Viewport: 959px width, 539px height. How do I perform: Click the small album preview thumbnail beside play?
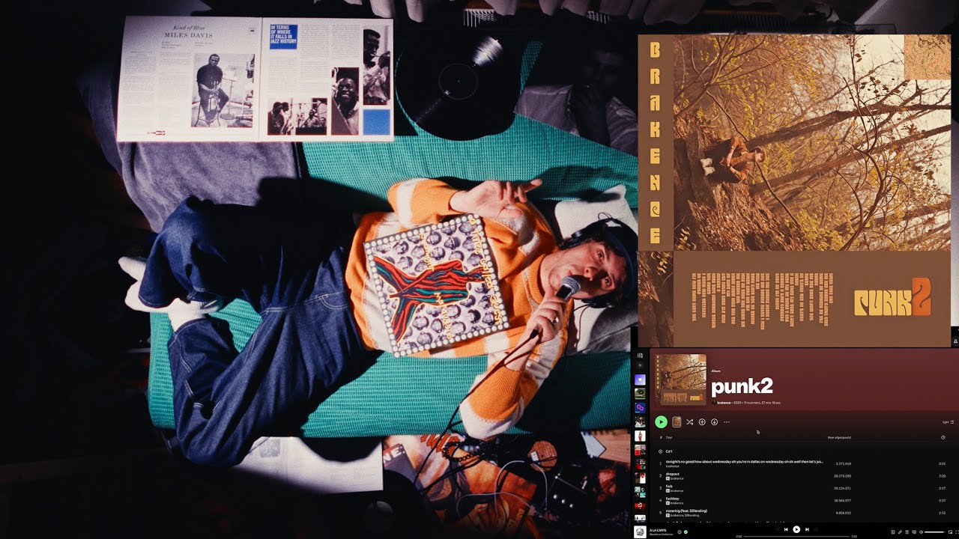677,422
